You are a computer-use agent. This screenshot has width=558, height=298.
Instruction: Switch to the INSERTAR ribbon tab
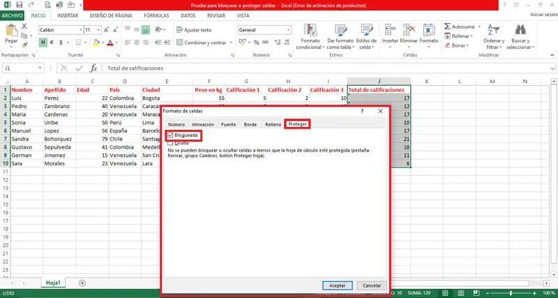pos(68,15)
